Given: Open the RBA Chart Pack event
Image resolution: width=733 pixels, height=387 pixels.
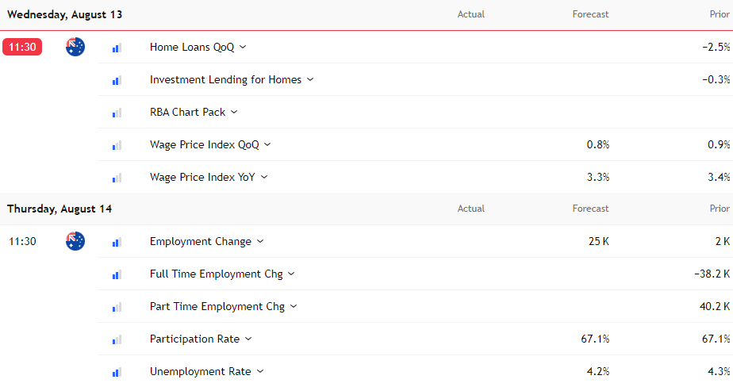Looking at the screenshot, I should [x=187, y=112].
